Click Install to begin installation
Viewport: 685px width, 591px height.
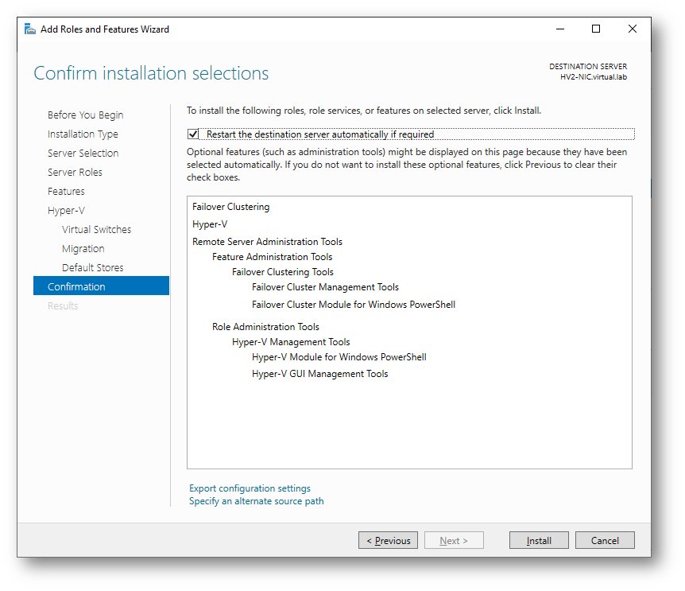539,540
